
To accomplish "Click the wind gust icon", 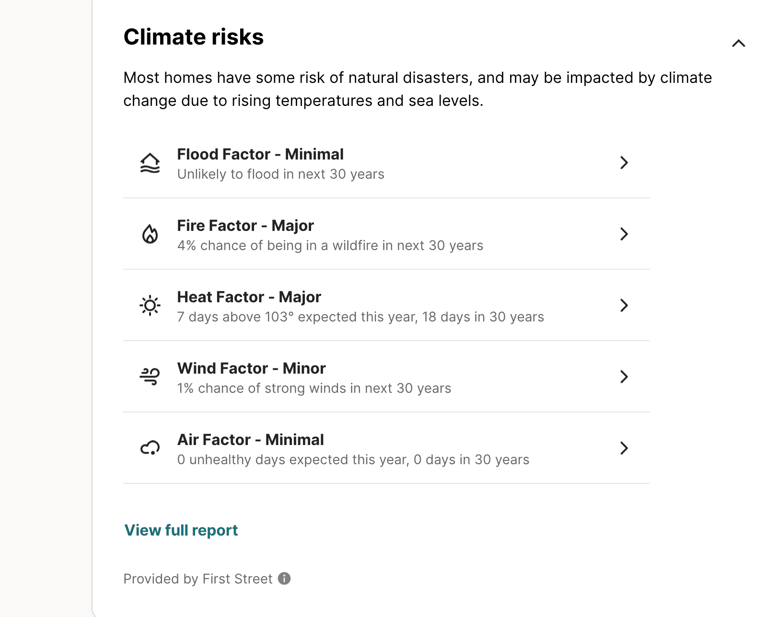I will tap(150, 377).
